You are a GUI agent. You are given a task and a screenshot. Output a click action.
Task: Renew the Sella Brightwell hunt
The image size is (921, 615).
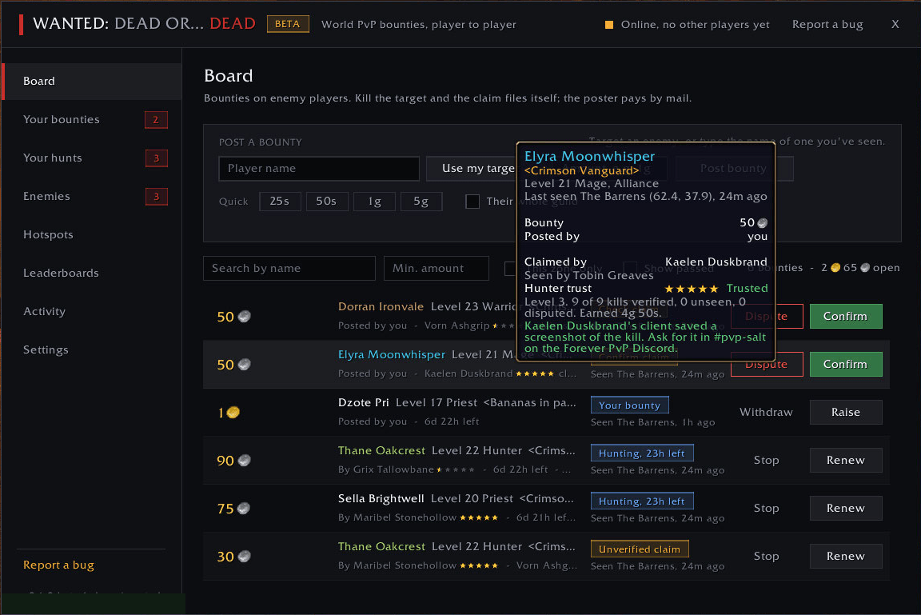click(845, 508)
